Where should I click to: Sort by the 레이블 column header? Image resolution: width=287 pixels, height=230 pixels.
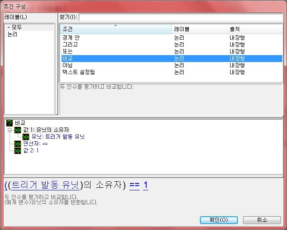point(199,29)
